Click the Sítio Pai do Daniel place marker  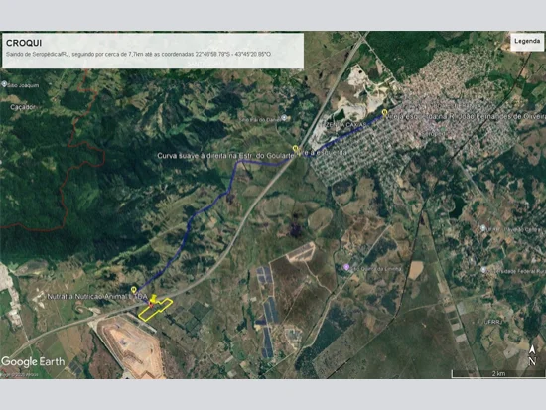point(284,118)
